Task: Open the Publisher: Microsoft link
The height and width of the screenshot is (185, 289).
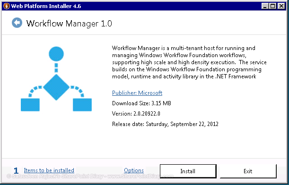Action: [x=137, y=93]
